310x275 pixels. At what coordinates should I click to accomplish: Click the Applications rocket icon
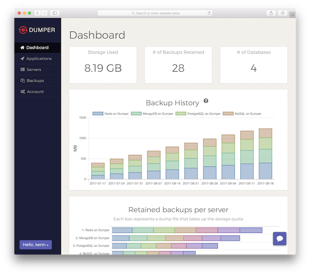click(x=22, y=59)
